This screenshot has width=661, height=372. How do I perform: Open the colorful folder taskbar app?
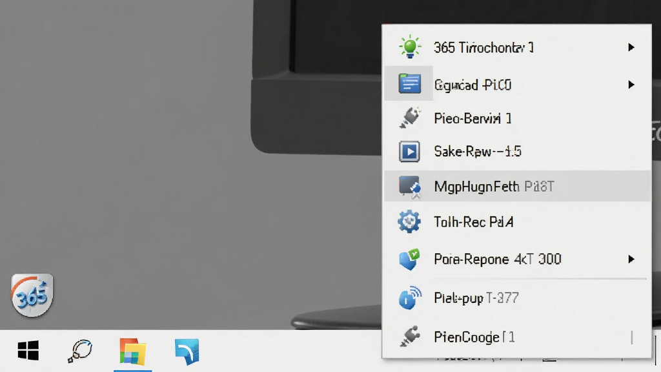(x=133, y=351)
